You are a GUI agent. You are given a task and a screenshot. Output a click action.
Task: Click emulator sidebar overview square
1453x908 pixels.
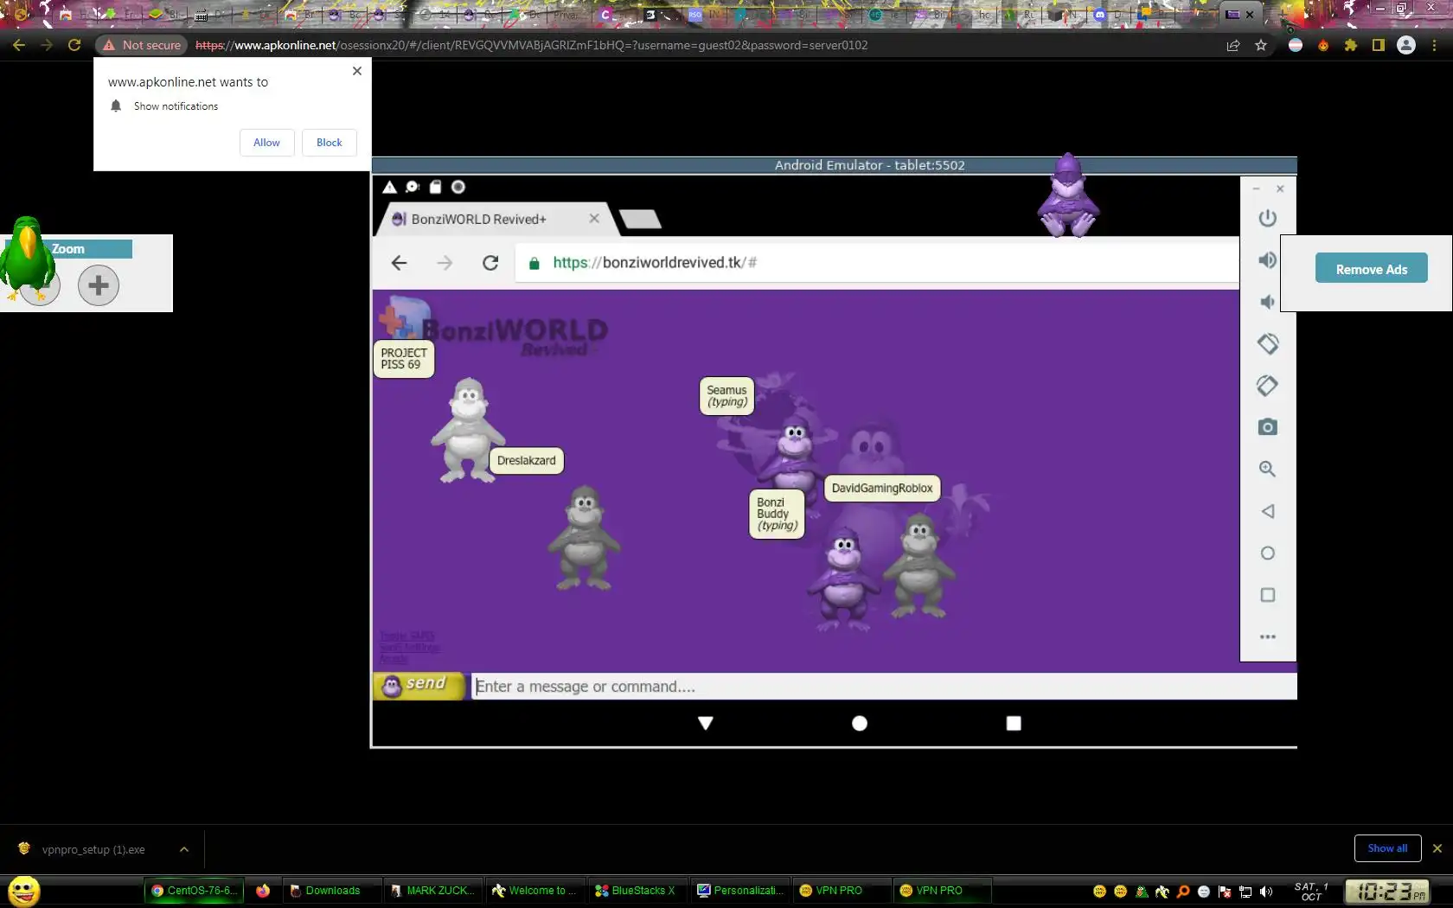1267,595
